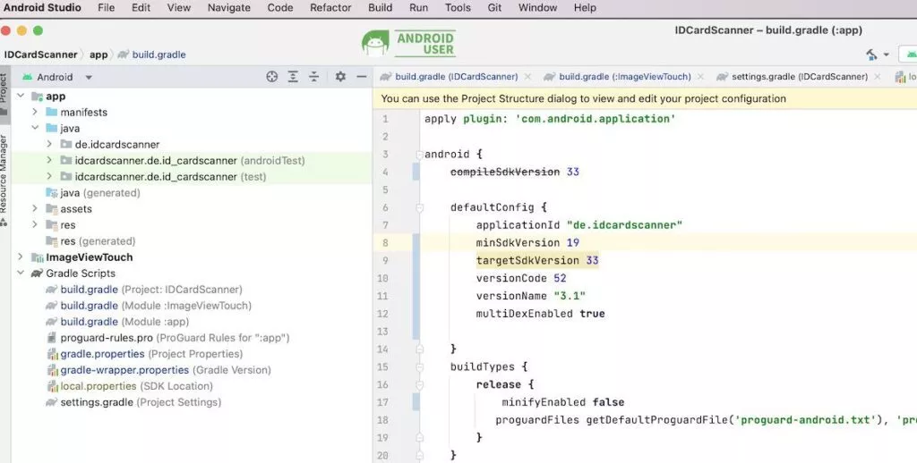Viewport: 917px width, 463px height.
Task: Fold the release block at line 16
Action: tap(419, 384)
